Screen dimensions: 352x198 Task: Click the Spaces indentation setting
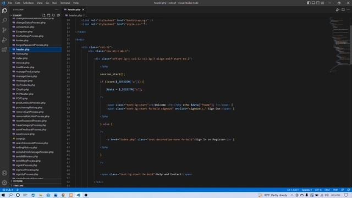[307, 190]
